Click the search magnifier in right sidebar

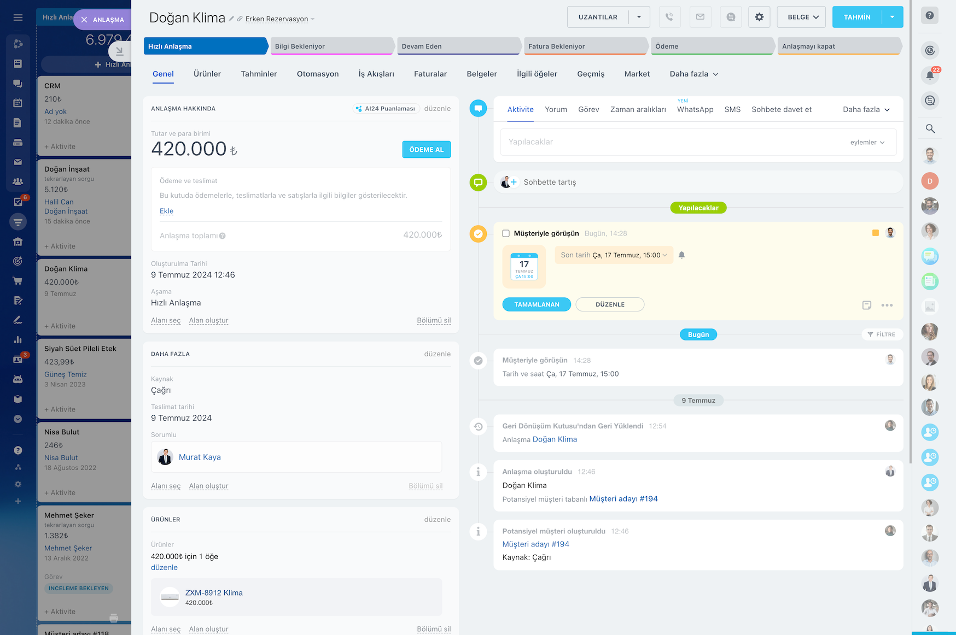(x=930, y=129)
